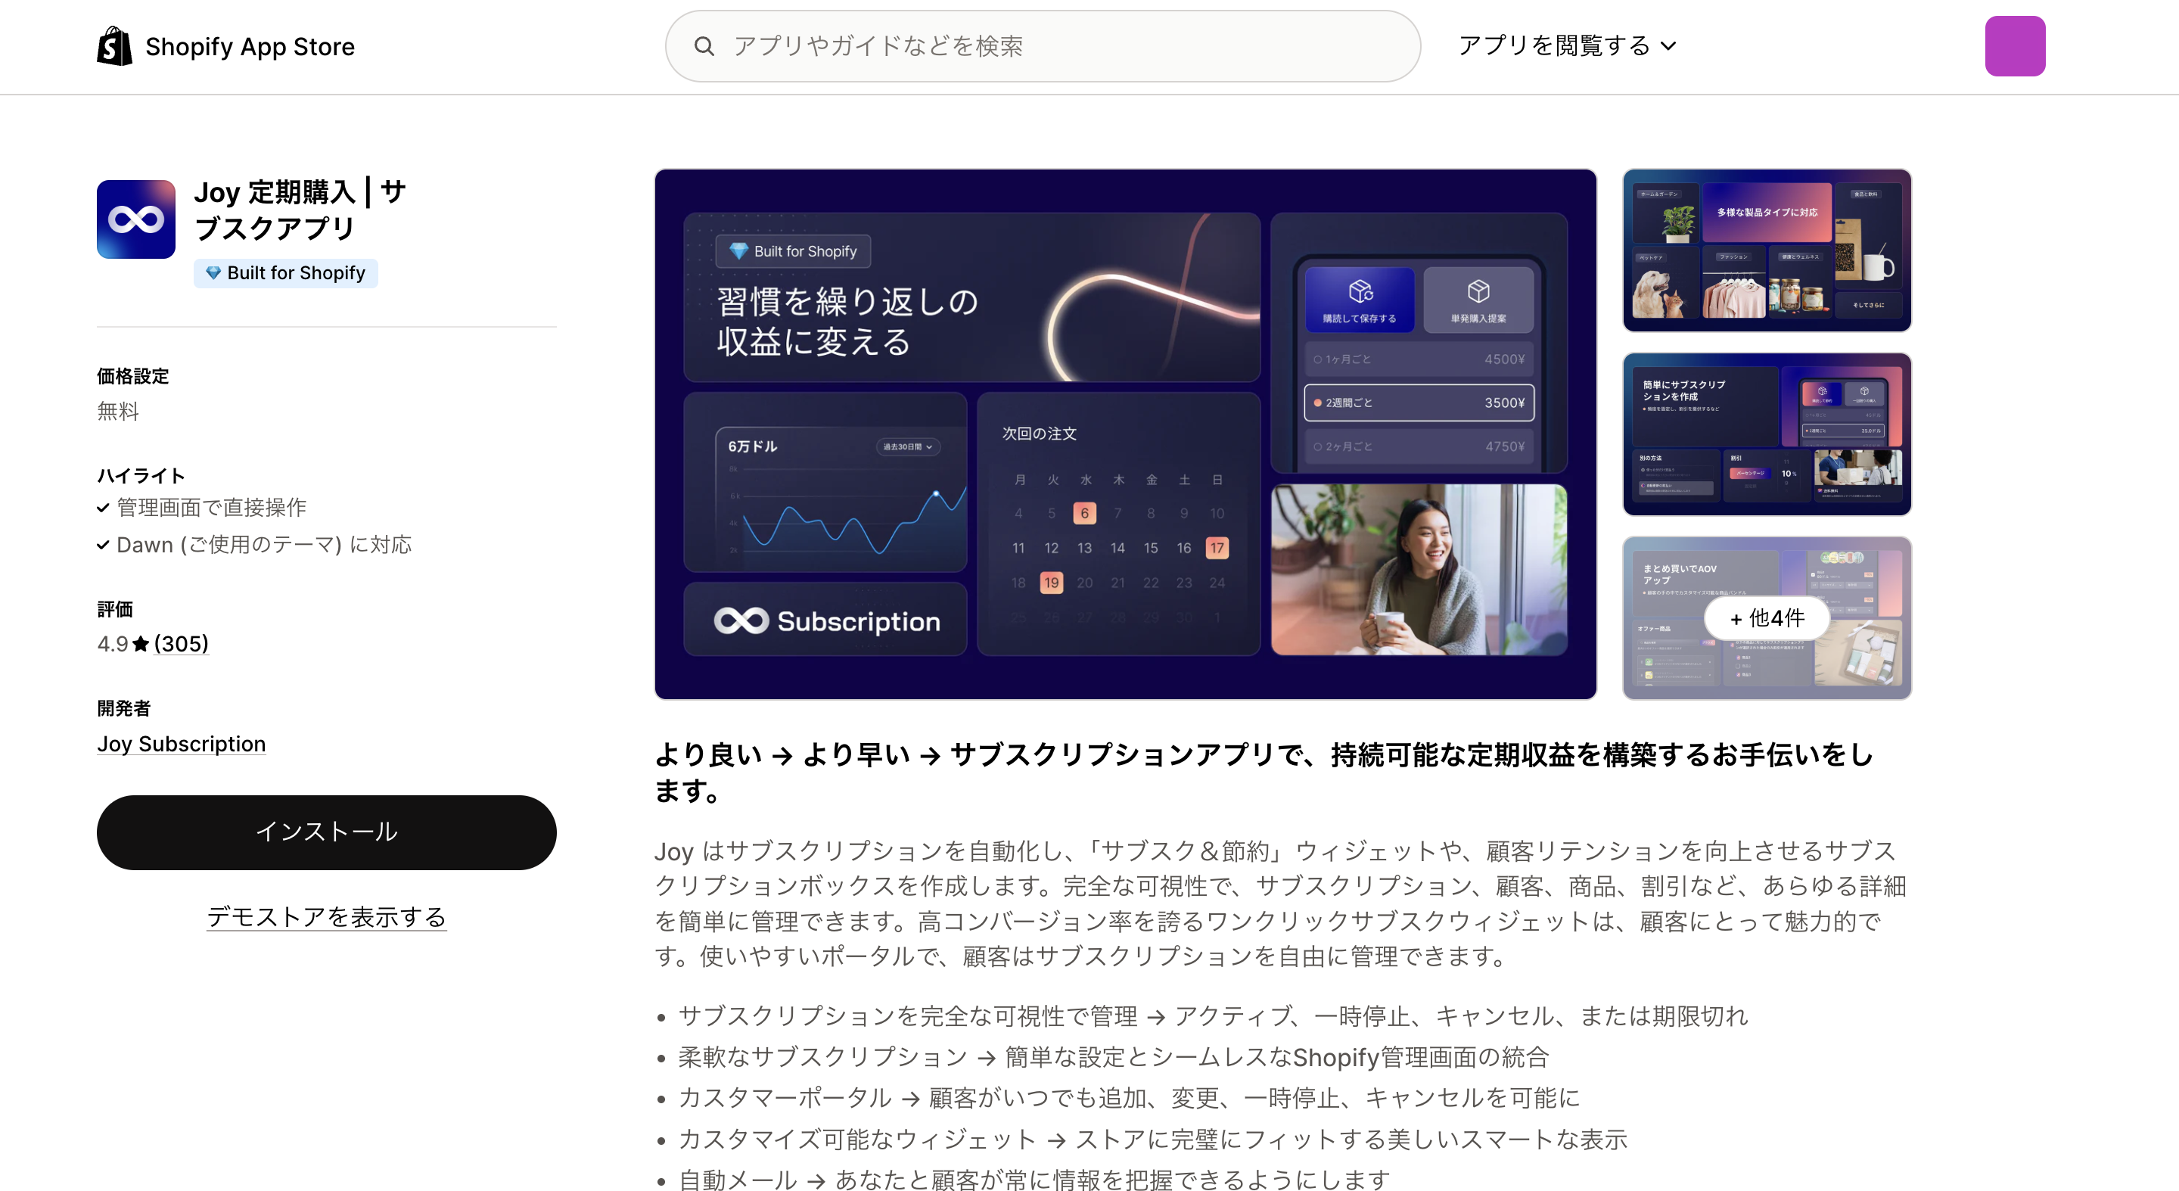Open the (305) reviews link
Viewport: 2179px width, 1191px height.
[x=181, y=644]
